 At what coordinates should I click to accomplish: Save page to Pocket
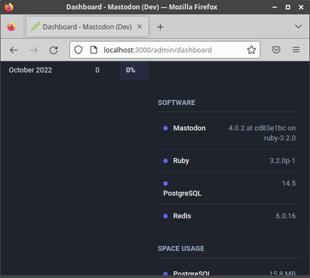click(x=276, y=50)
